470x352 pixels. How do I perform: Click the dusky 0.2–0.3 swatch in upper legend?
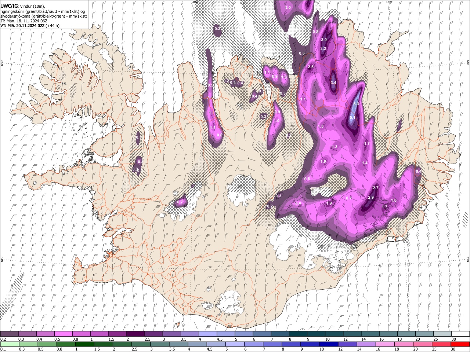coord(9,334)
